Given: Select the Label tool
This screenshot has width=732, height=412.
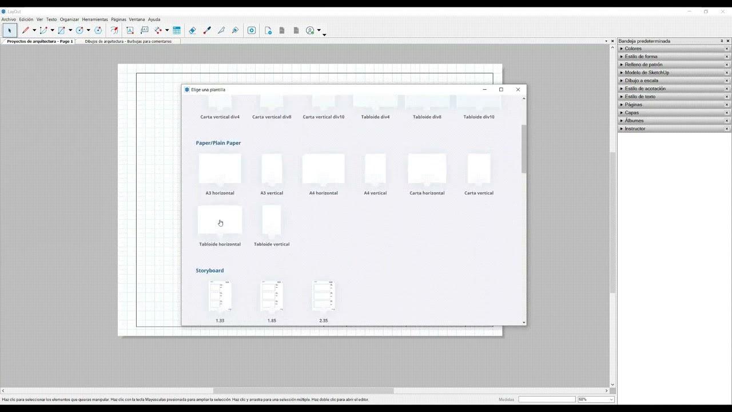Looking at the screenshot, I should click(144, 30).
